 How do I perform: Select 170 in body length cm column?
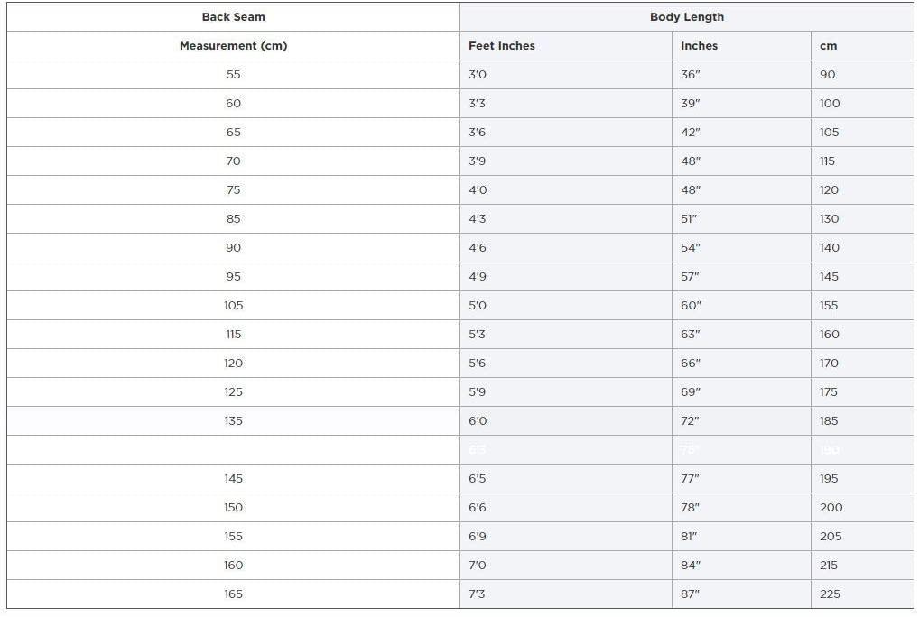click(x=829, y=364)
